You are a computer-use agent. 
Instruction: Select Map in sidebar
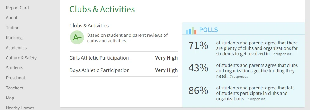pyautogui.click(x=10, y=98)
